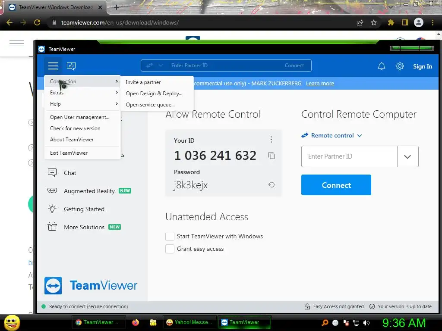The image size is (442, 331).
Task: Click the More Solutions gift icon
Action: click(52, 227)
